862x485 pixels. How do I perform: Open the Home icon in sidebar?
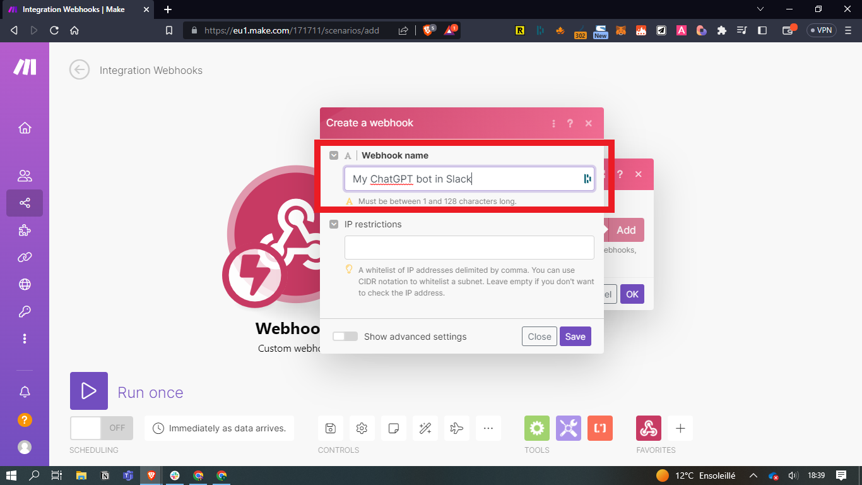click(25, 128)
